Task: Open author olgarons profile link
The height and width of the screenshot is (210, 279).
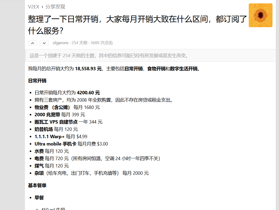Action: (60, 43)
